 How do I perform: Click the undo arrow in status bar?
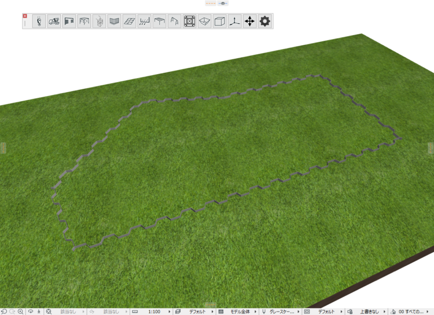coord(4,312)
